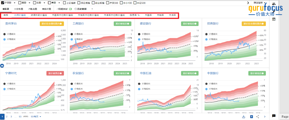289x120 pixels.
Task: Toggle 价格线(¥) legend in 贵州茅台 chart
Action: (9, 39)
